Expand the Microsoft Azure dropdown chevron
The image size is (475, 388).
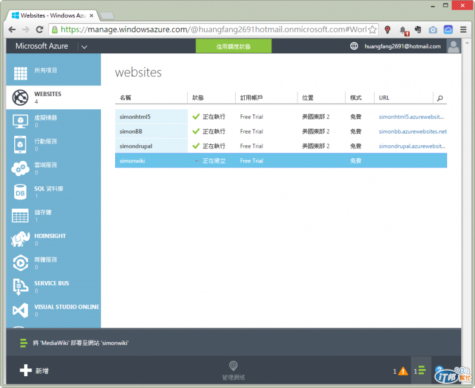84,47
